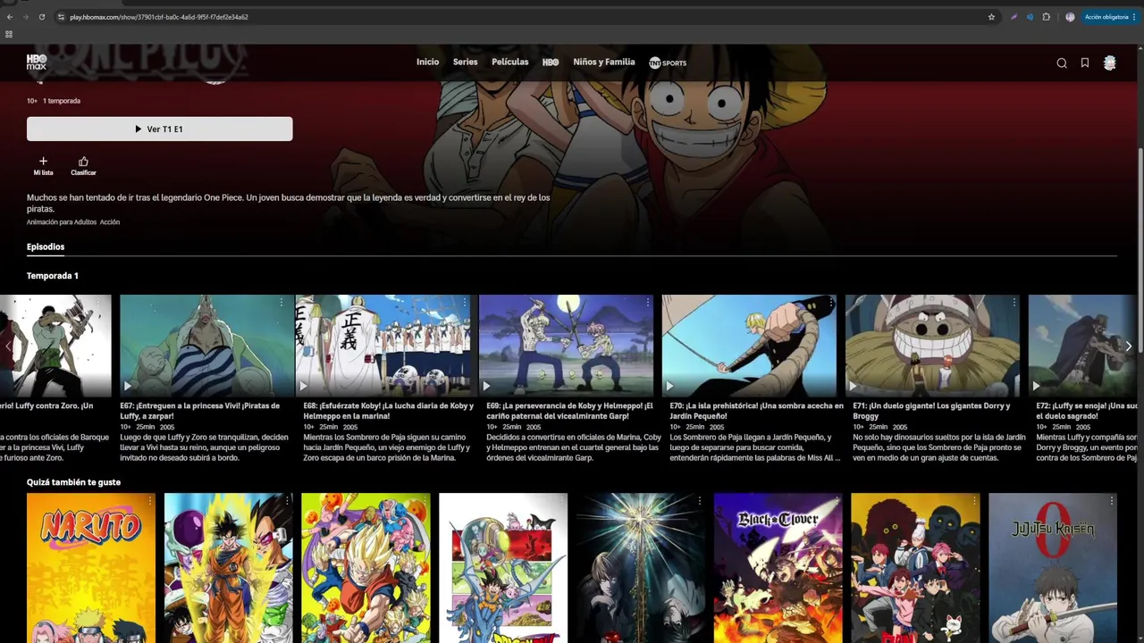This screenshot has width=1144, height=643.
Task: Open Series in the navigation
Action: [x=466, y=63]
